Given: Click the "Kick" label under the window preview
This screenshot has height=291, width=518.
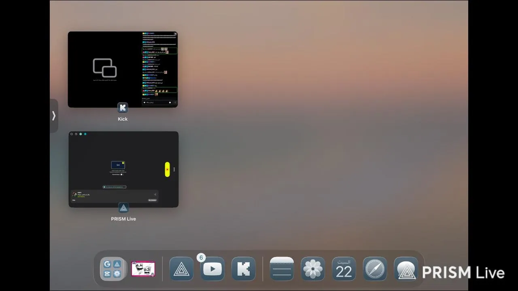Looking at the screenshot, I should click(123, 119).
